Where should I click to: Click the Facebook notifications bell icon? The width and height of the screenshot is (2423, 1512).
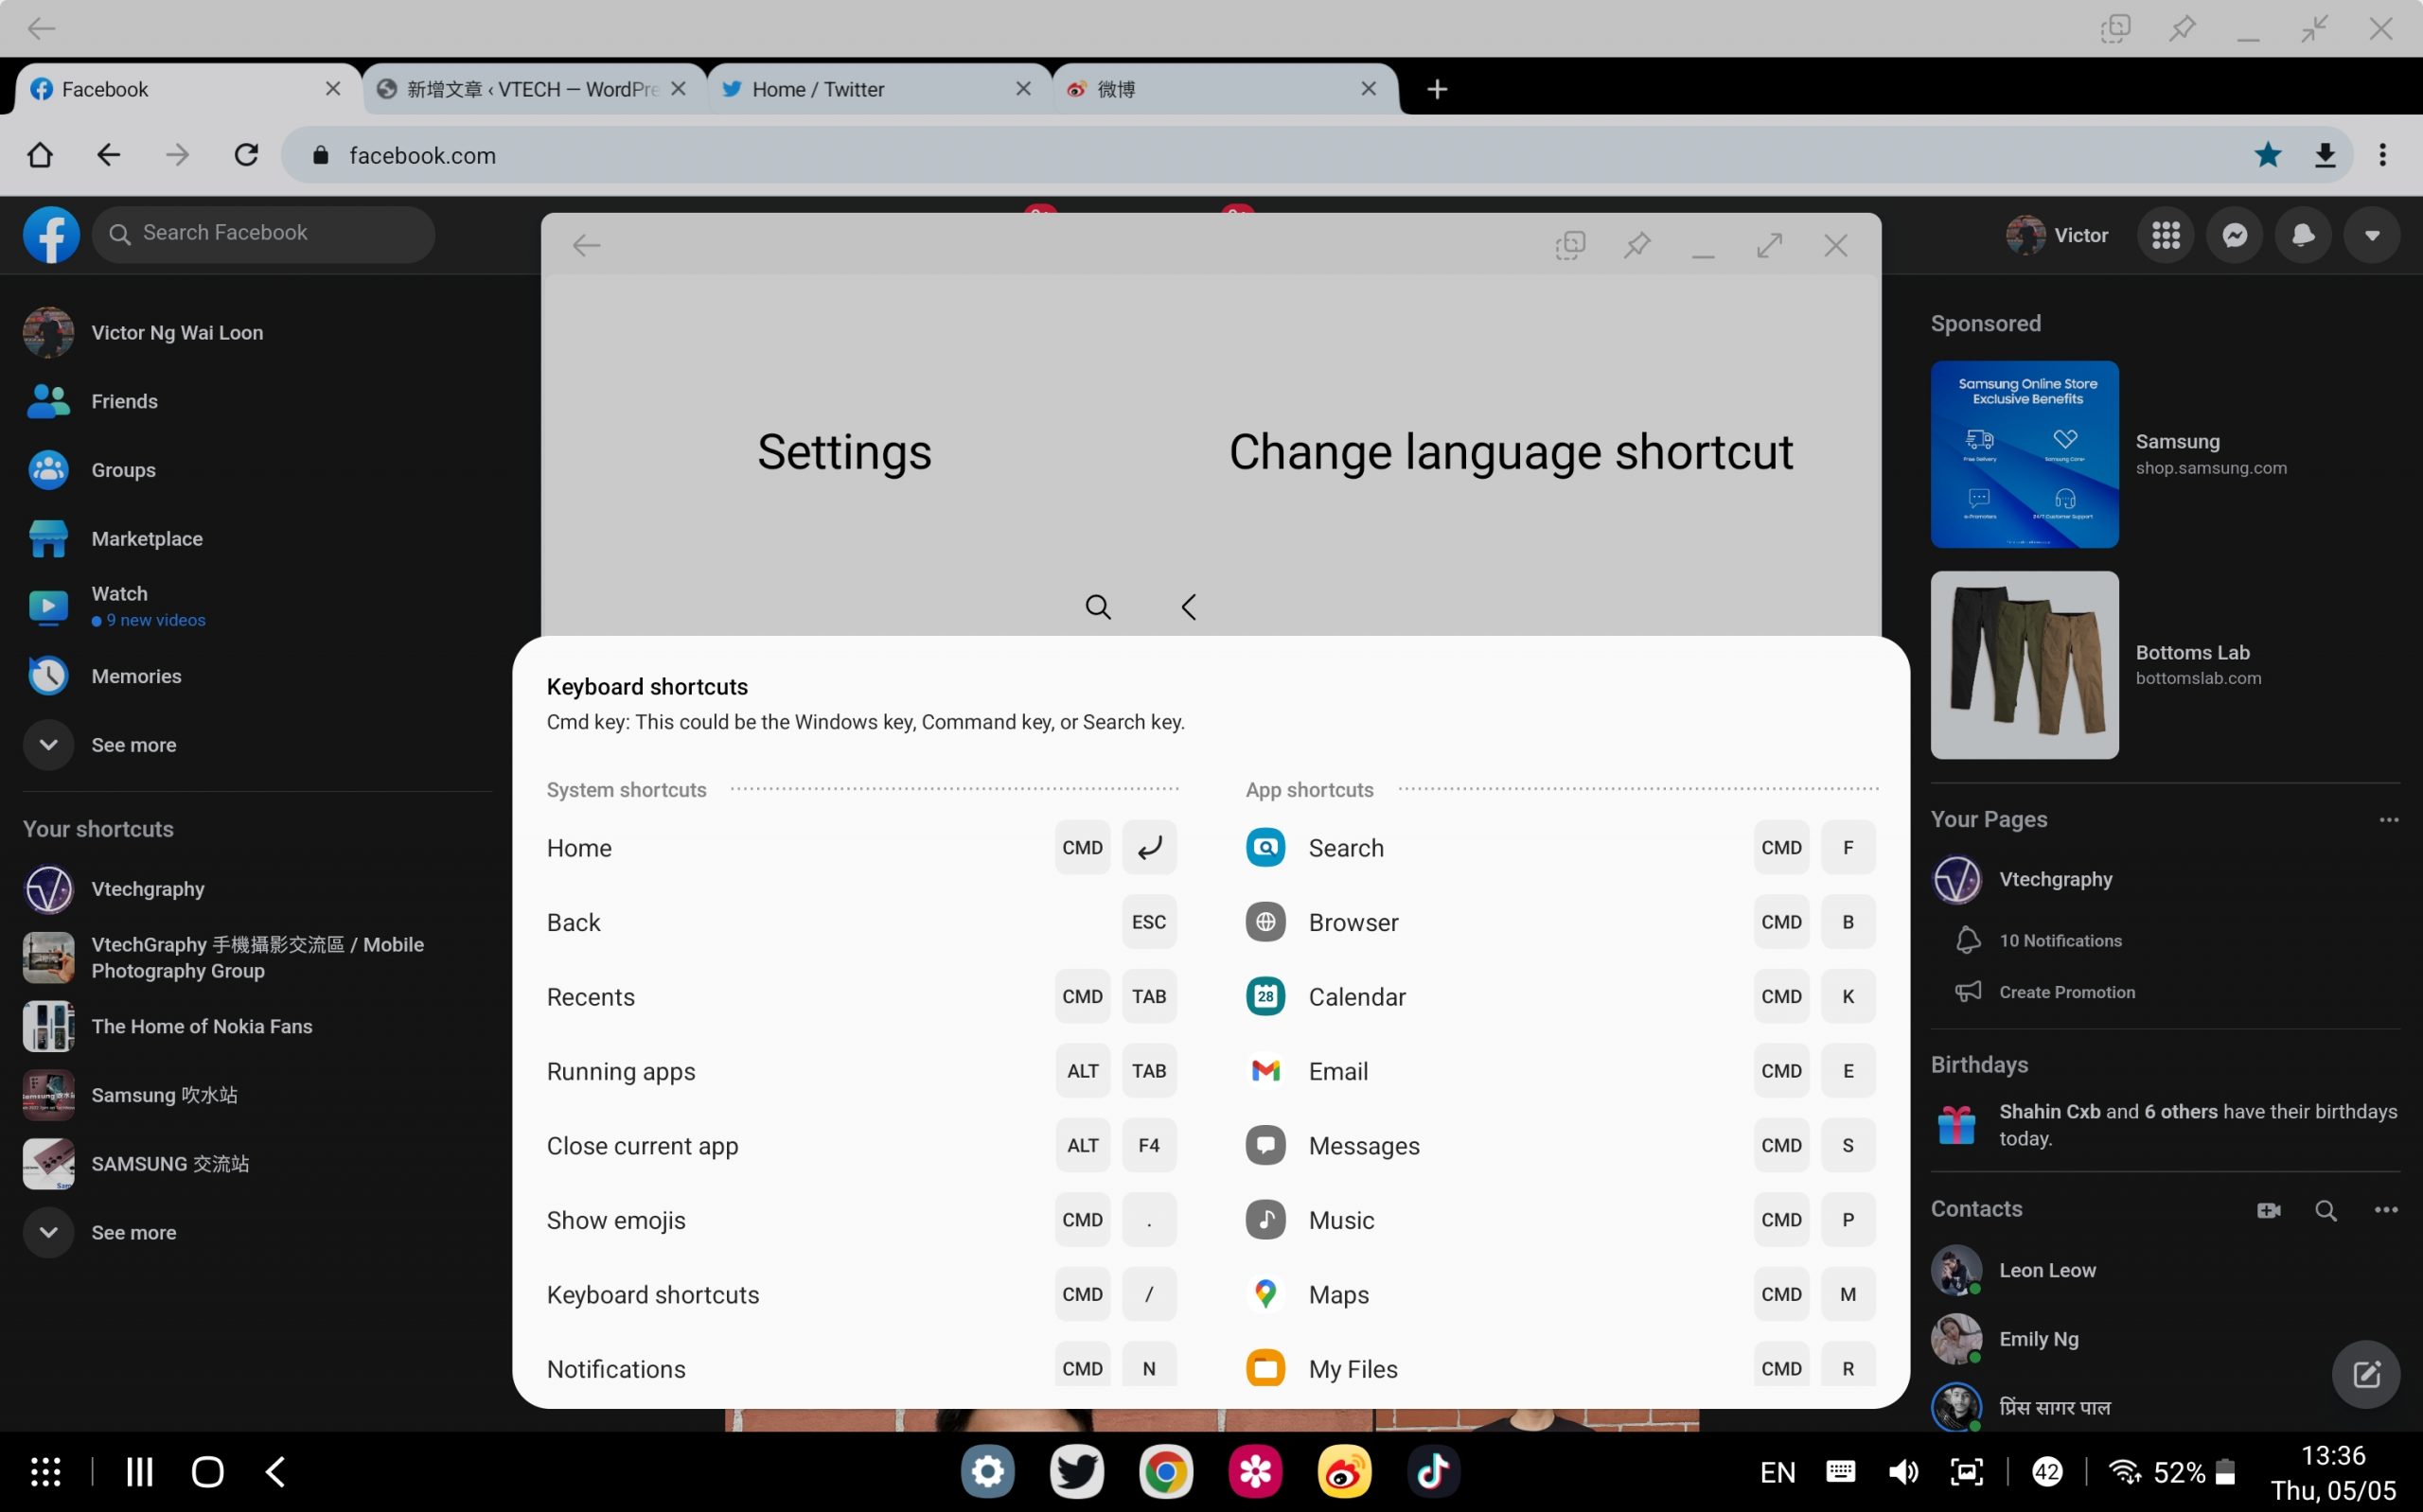(x=2302, y=235)
